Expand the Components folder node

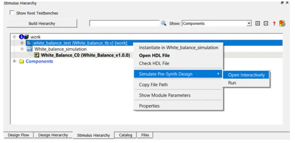[15, 61]
